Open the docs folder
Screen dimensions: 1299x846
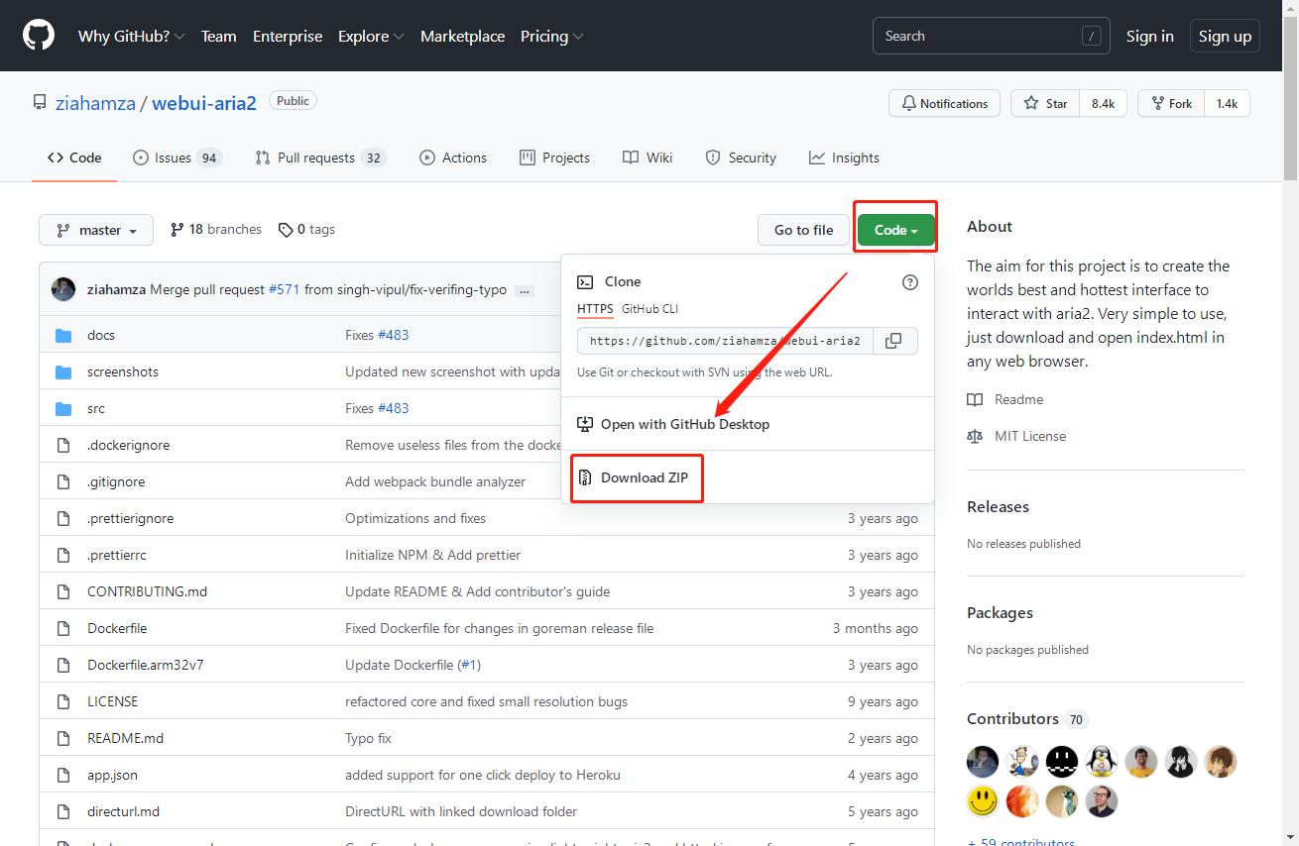101,335
